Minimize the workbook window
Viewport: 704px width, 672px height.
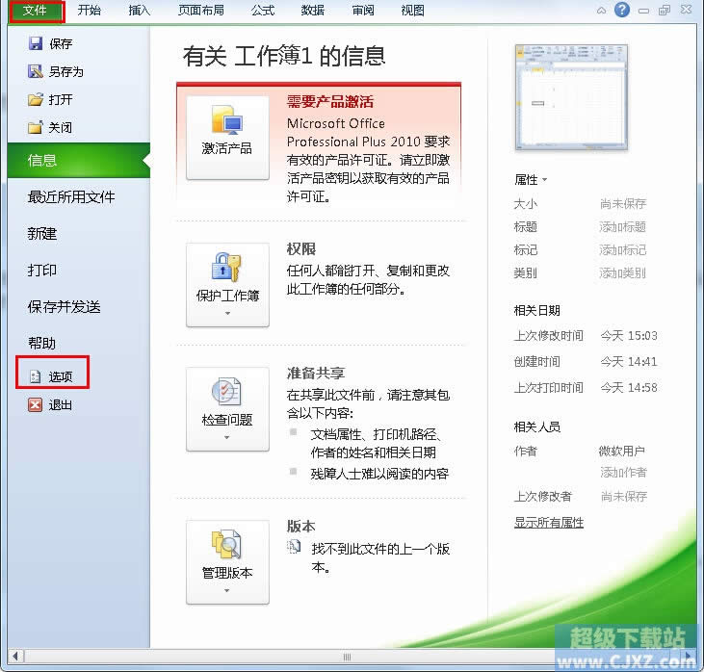click(643, 11)
